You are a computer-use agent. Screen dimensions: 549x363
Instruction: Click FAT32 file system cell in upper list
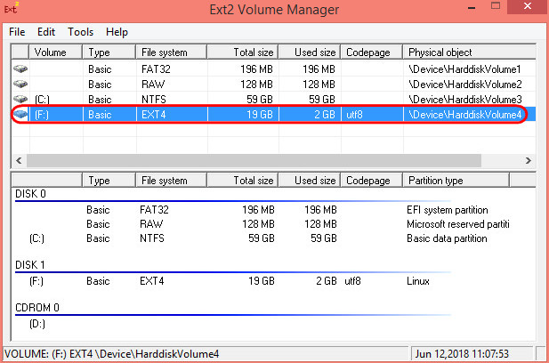coord(156,69)
